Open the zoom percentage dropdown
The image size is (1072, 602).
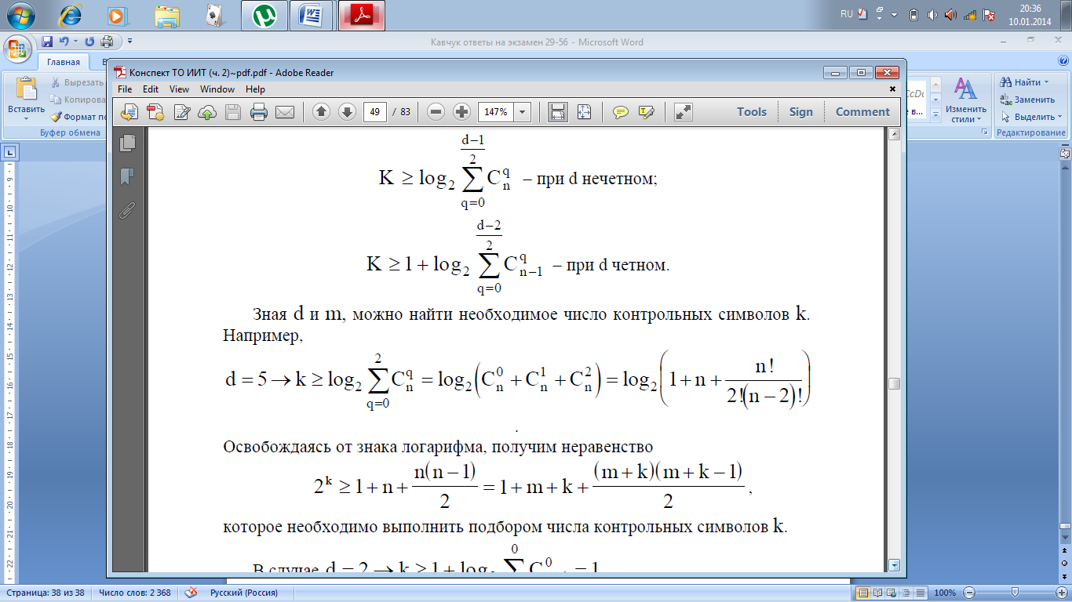coord(523,112)
